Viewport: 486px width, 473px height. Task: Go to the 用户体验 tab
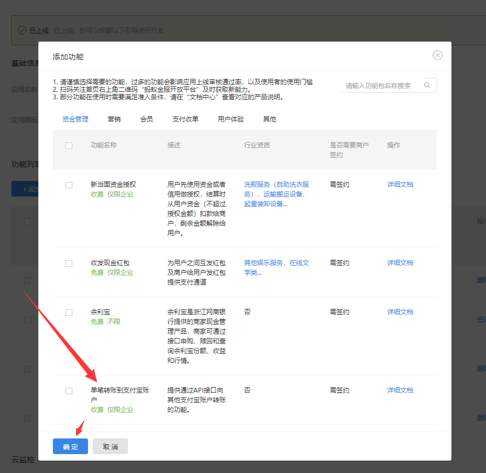(x=231, y=119)
